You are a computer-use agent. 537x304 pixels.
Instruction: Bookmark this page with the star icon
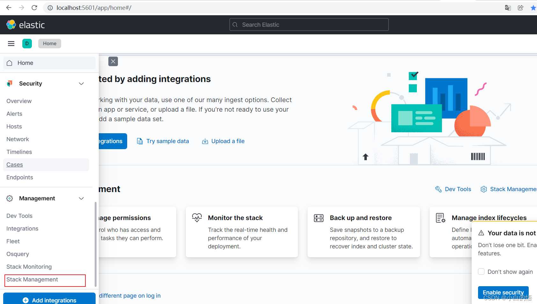click(x=533, y=8)
